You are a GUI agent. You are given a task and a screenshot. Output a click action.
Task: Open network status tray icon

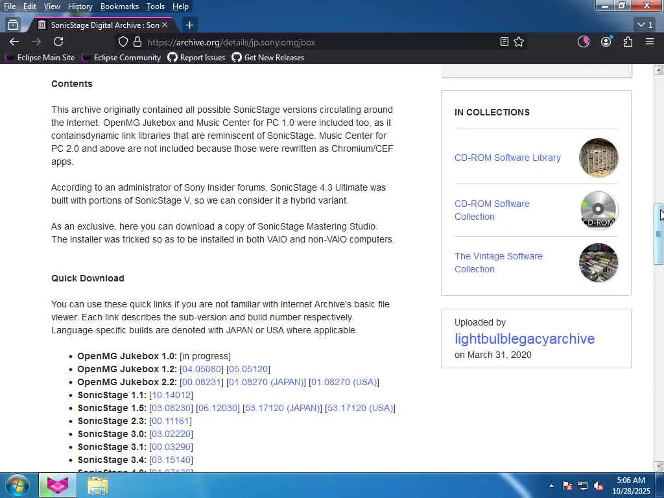583,486
